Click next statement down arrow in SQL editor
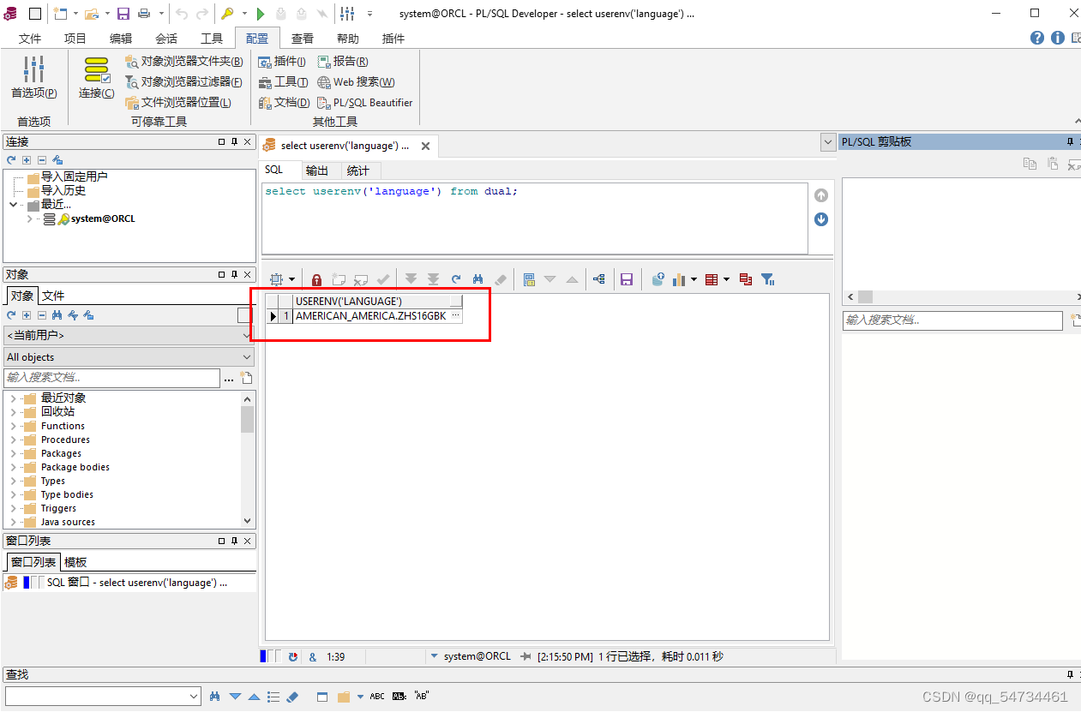This screenshot has width=1081, height=712. [x=821, y=219]
